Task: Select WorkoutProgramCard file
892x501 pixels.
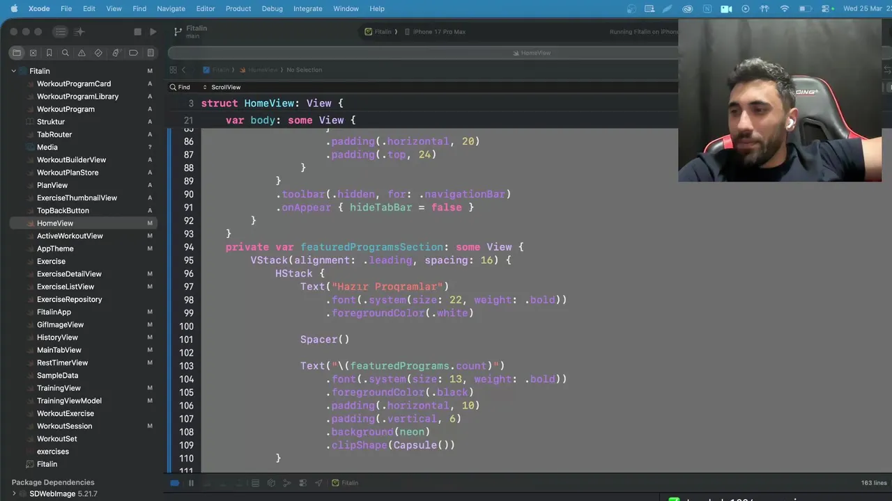Action: click(74, 83)
